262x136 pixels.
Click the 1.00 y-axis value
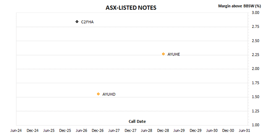tap(256, 125)
